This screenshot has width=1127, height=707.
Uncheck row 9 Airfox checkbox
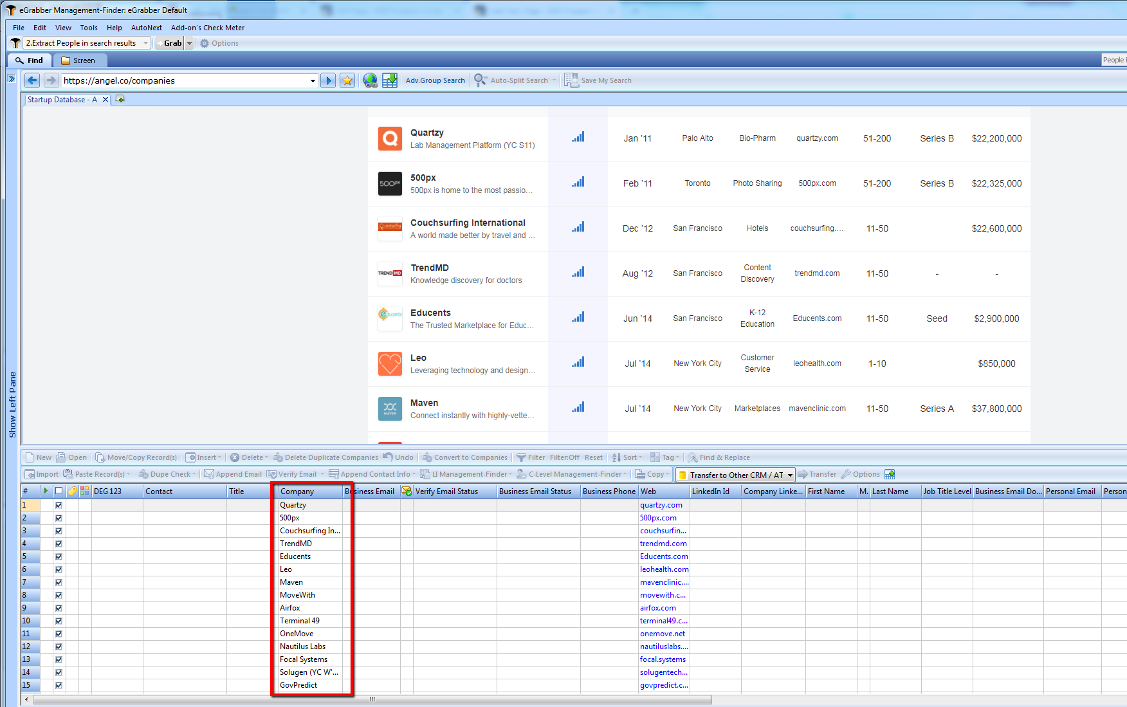tap(59, 608)
